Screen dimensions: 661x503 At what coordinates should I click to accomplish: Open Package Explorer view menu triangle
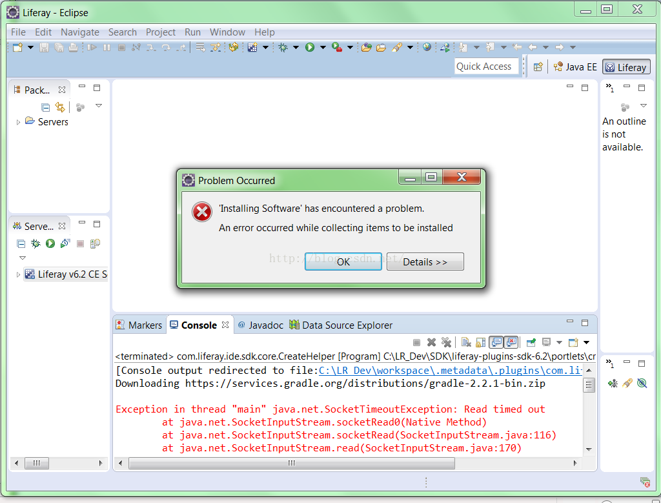tap(99, 106)
